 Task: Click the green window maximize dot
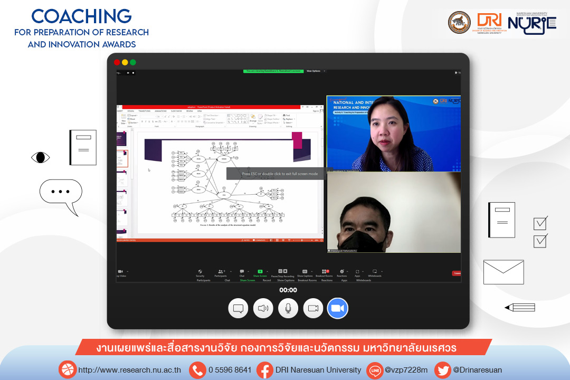(x=132, y=62)
